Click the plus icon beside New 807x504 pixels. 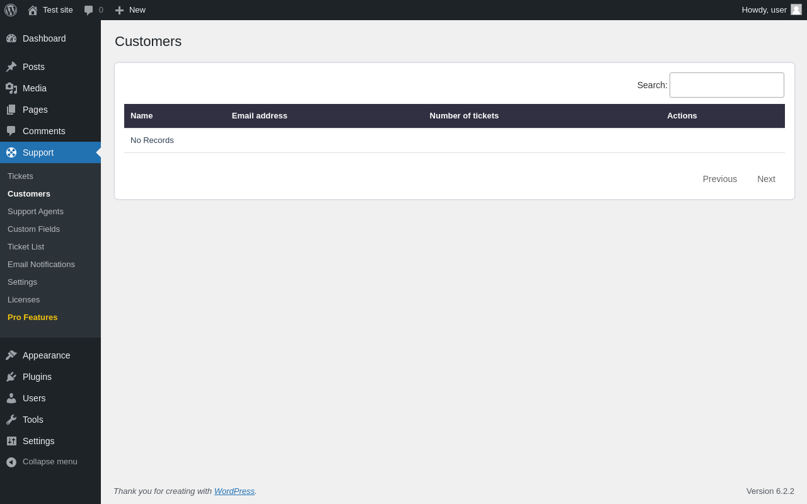pos(119,10)
